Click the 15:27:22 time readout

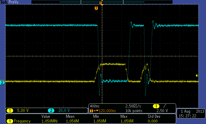coord(187,116)
